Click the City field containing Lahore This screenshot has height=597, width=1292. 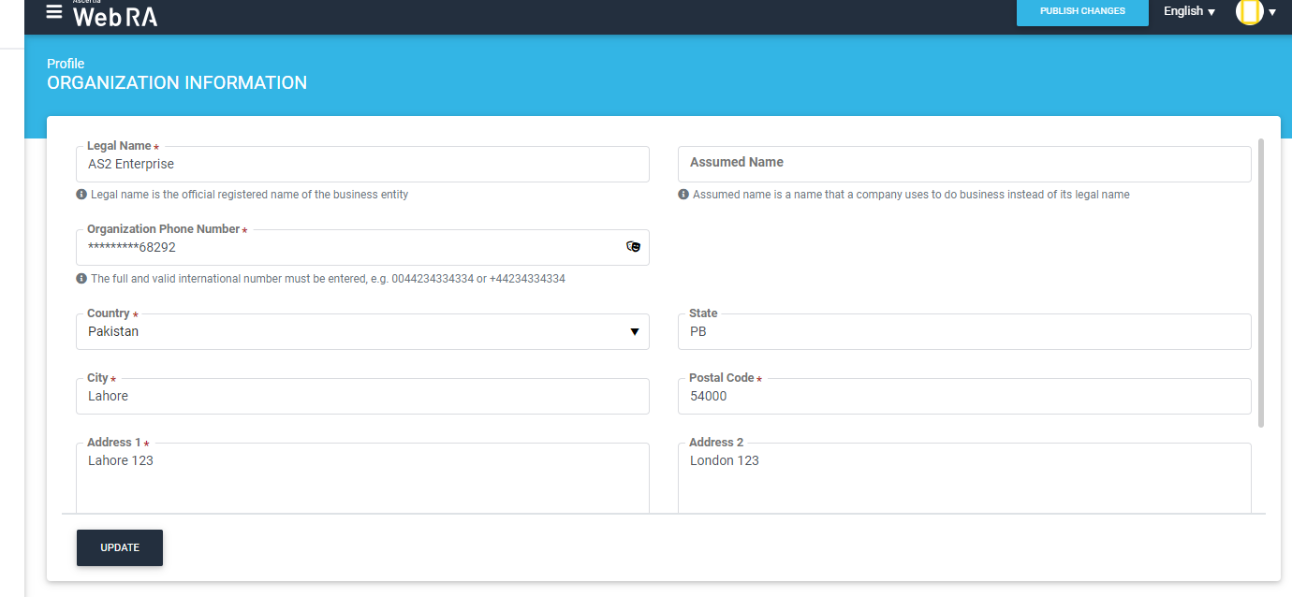(x=361, y=397)
